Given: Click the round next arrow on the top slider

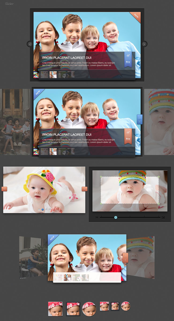Looking at the screenshot, I should tap(144, 44).
